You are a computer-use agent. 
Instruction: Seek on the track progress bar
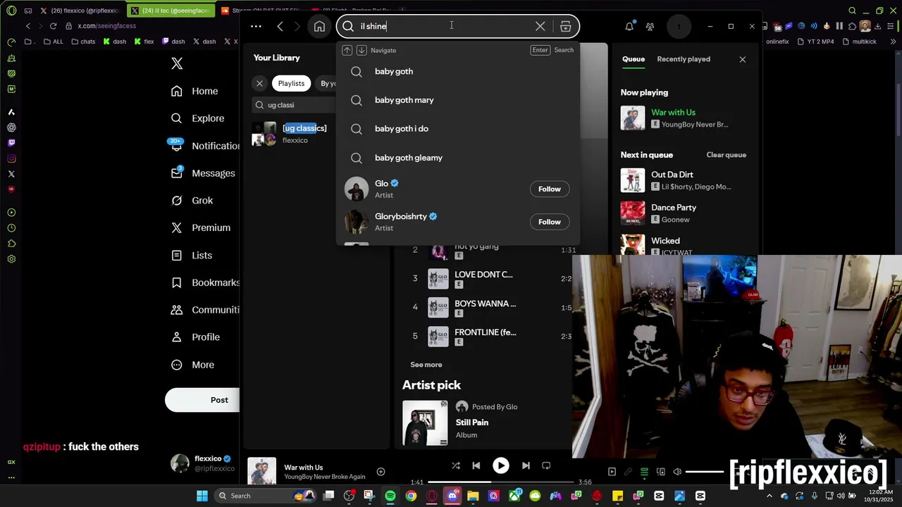coord(501,482)
